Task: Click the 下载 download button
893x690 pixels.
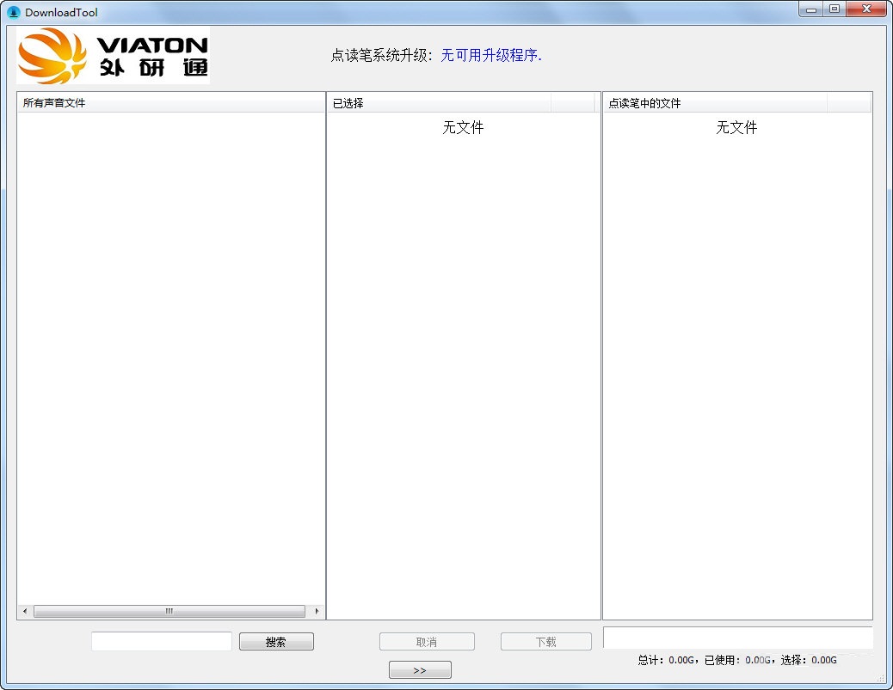Action: 545,642
